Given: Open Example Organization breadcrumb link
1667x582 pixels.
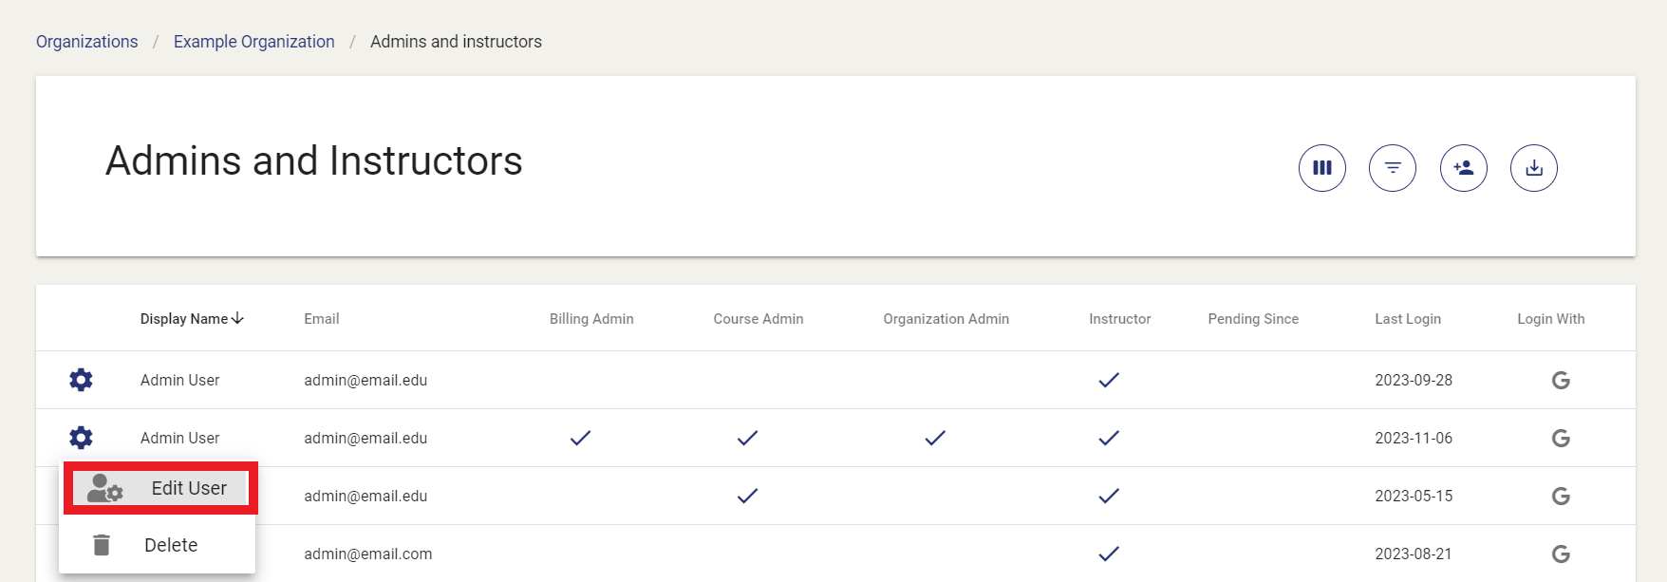Looking at the screenshot, I should pyautogui.click(x=254, y=42).
